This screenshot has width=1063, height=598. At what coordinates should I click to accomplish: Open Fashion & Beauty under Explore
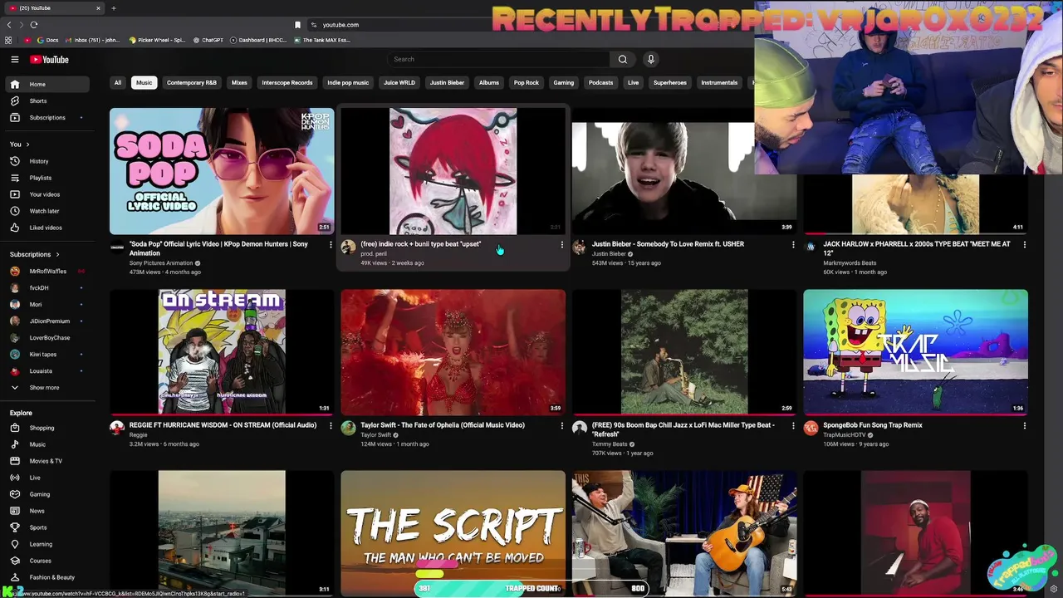(x=47, y=577)
